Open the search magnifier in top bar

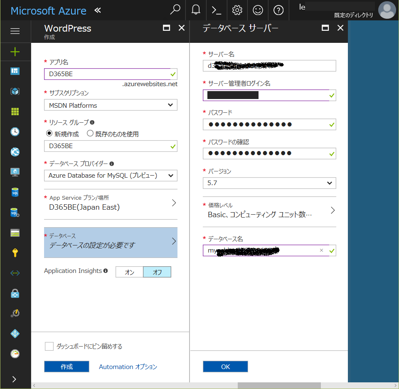point(175,10)
